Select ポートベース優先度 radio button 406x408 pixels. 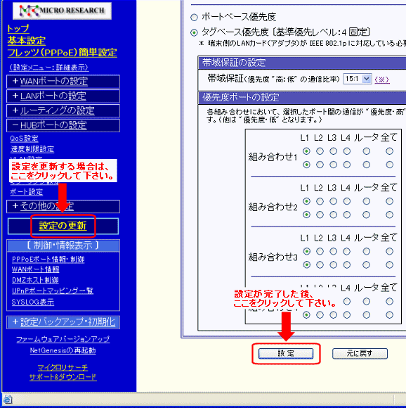[x=194, y=18]
